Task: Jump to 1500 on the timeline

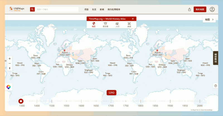Action: [x=52, y=106]
